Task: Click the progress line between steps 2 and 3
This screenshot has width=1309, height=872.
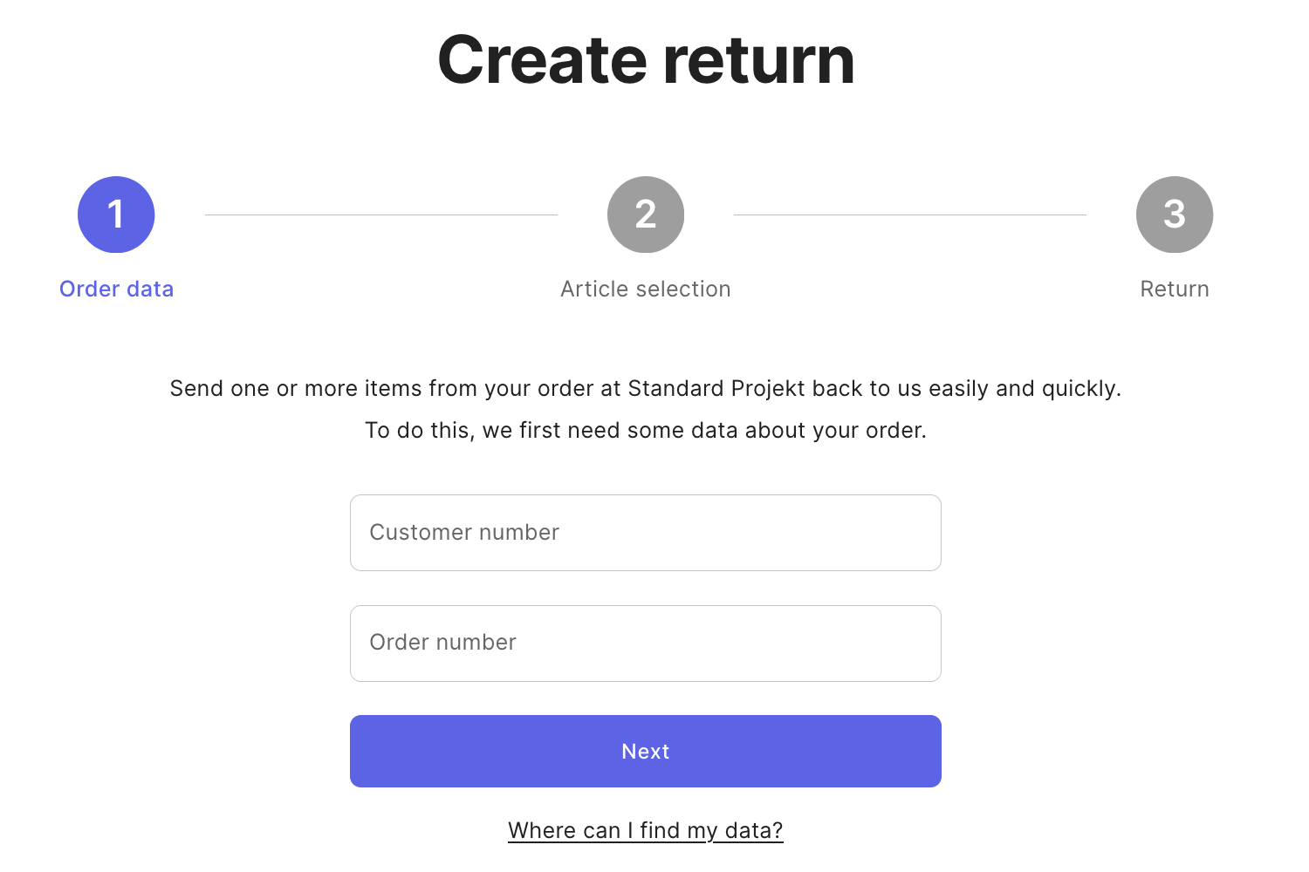Action: (910, 215)
